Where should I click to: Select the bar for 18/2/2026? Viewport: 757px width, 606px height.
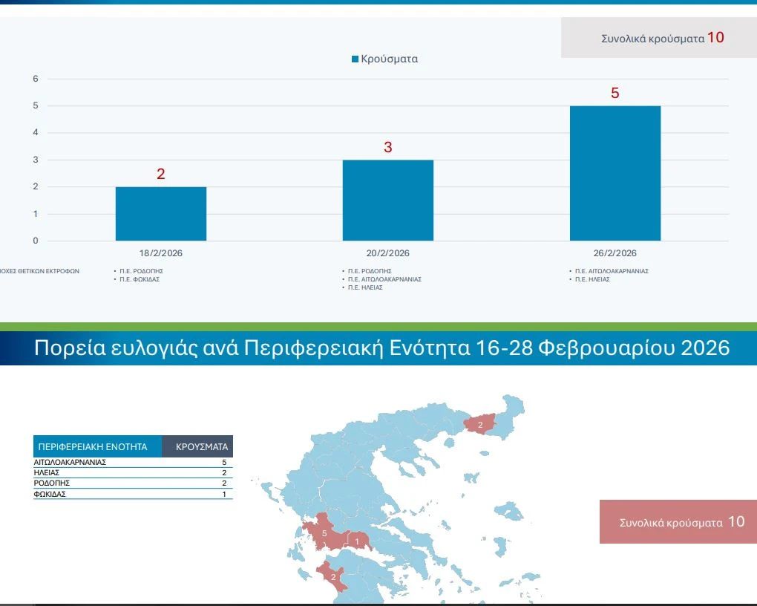(161, 213)
